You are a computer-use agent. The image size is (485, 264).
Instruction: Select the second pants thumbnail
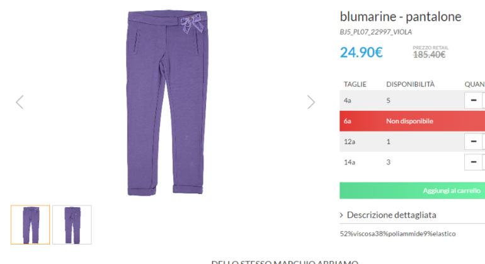(72, 225)
